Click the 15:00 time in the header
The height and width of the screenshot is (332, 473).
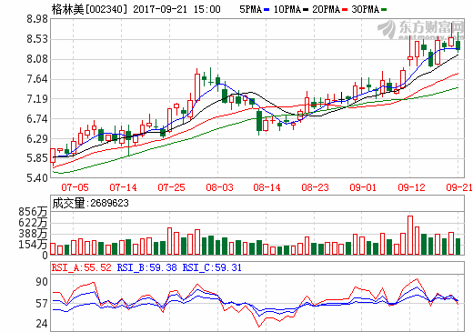coord(207,9)
